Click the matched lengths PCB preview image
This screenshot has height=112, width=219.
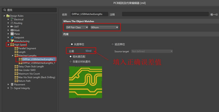pos(86,82)
